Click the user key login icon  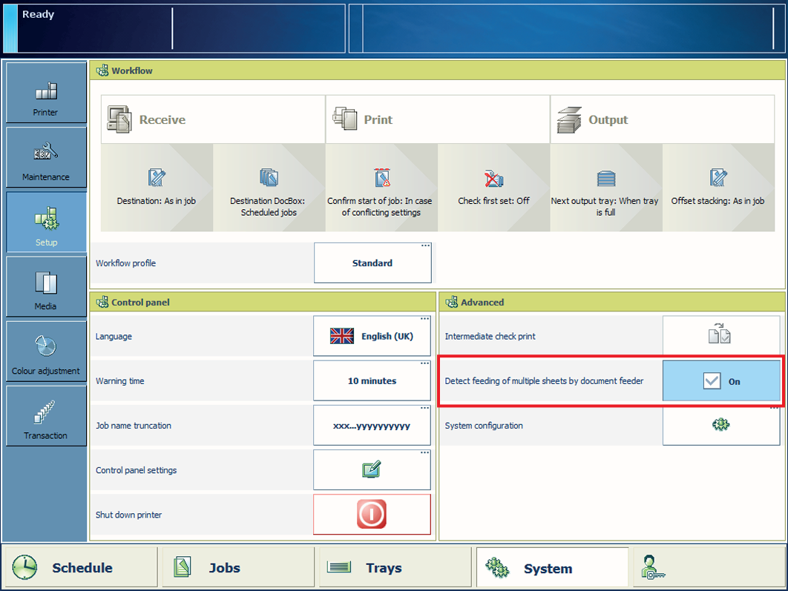coord(653,567)
